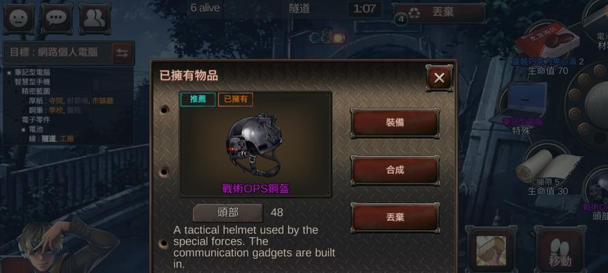Open the chat speech bubble icon
This screenshot has width=608, height=273.
(x=57, y=18)
